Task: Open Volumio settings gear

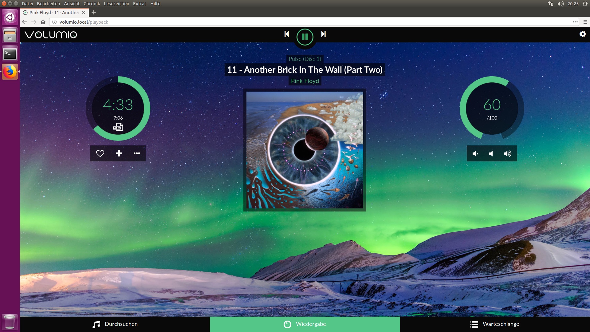Action: tap(583, 34)
